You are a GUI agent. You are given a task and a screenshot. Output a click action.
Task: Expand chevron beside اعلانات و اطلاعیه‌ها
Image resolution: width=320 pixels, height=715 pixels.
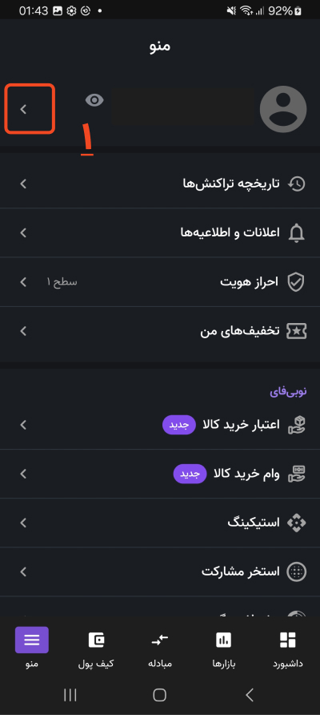(x=24, y=233)
